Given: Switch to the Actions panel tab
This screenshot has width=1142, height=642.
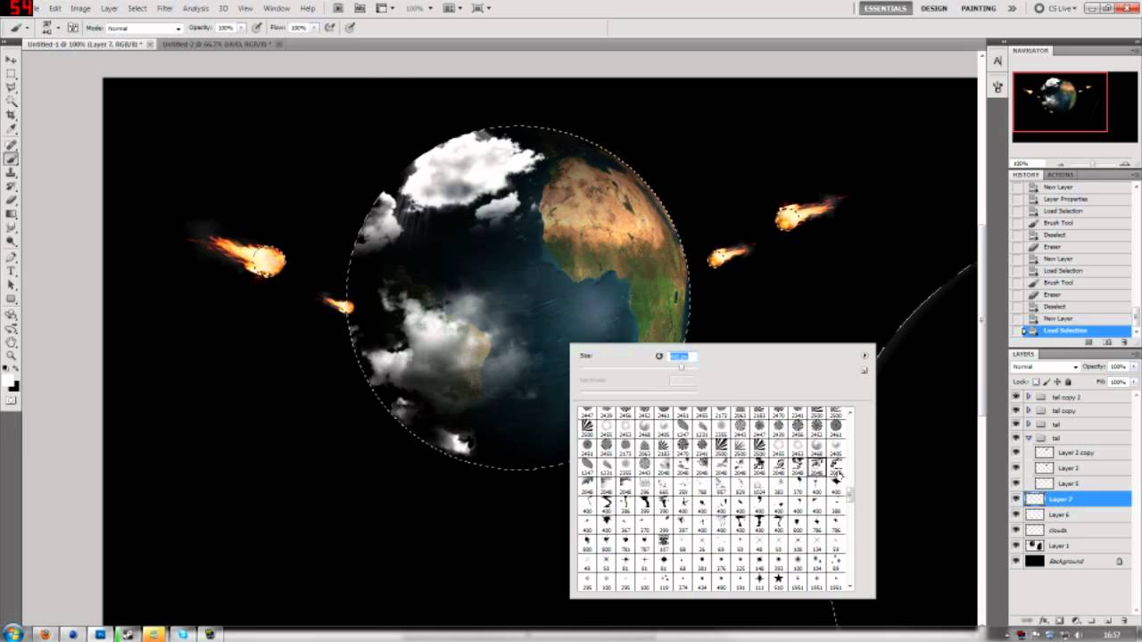Looking at the screenshot, I should pos(1060,175).
